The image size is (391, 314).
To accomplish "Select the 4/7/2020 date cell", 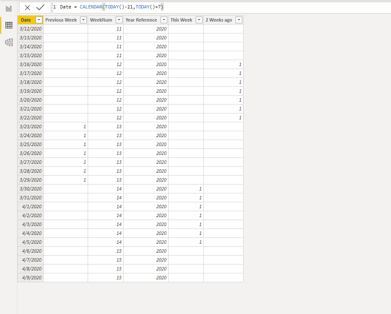I will pyautogui.click(x=31, y=260).
